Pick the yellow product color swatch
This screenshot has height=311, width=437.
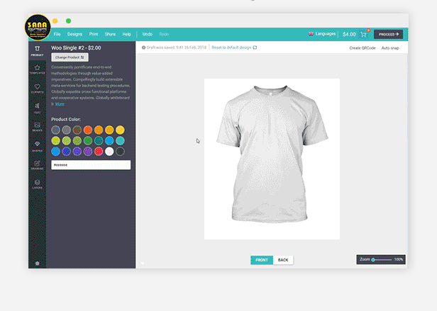120,130
